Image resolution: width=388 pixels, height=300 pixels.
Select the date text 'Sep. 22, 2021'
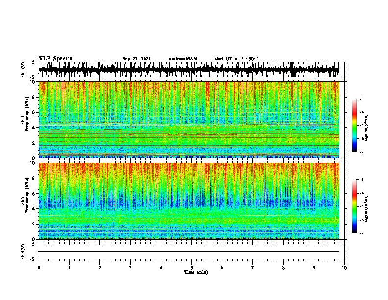click(x=137, y=59)
